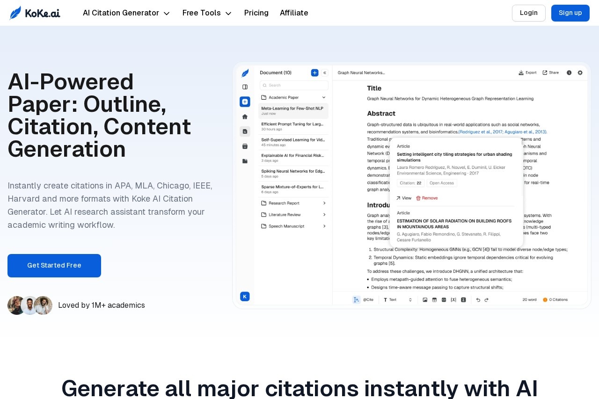This screenshot has width=599, height=399.
Task: Click the home icon in the sidebar
Action: (245, 116)
